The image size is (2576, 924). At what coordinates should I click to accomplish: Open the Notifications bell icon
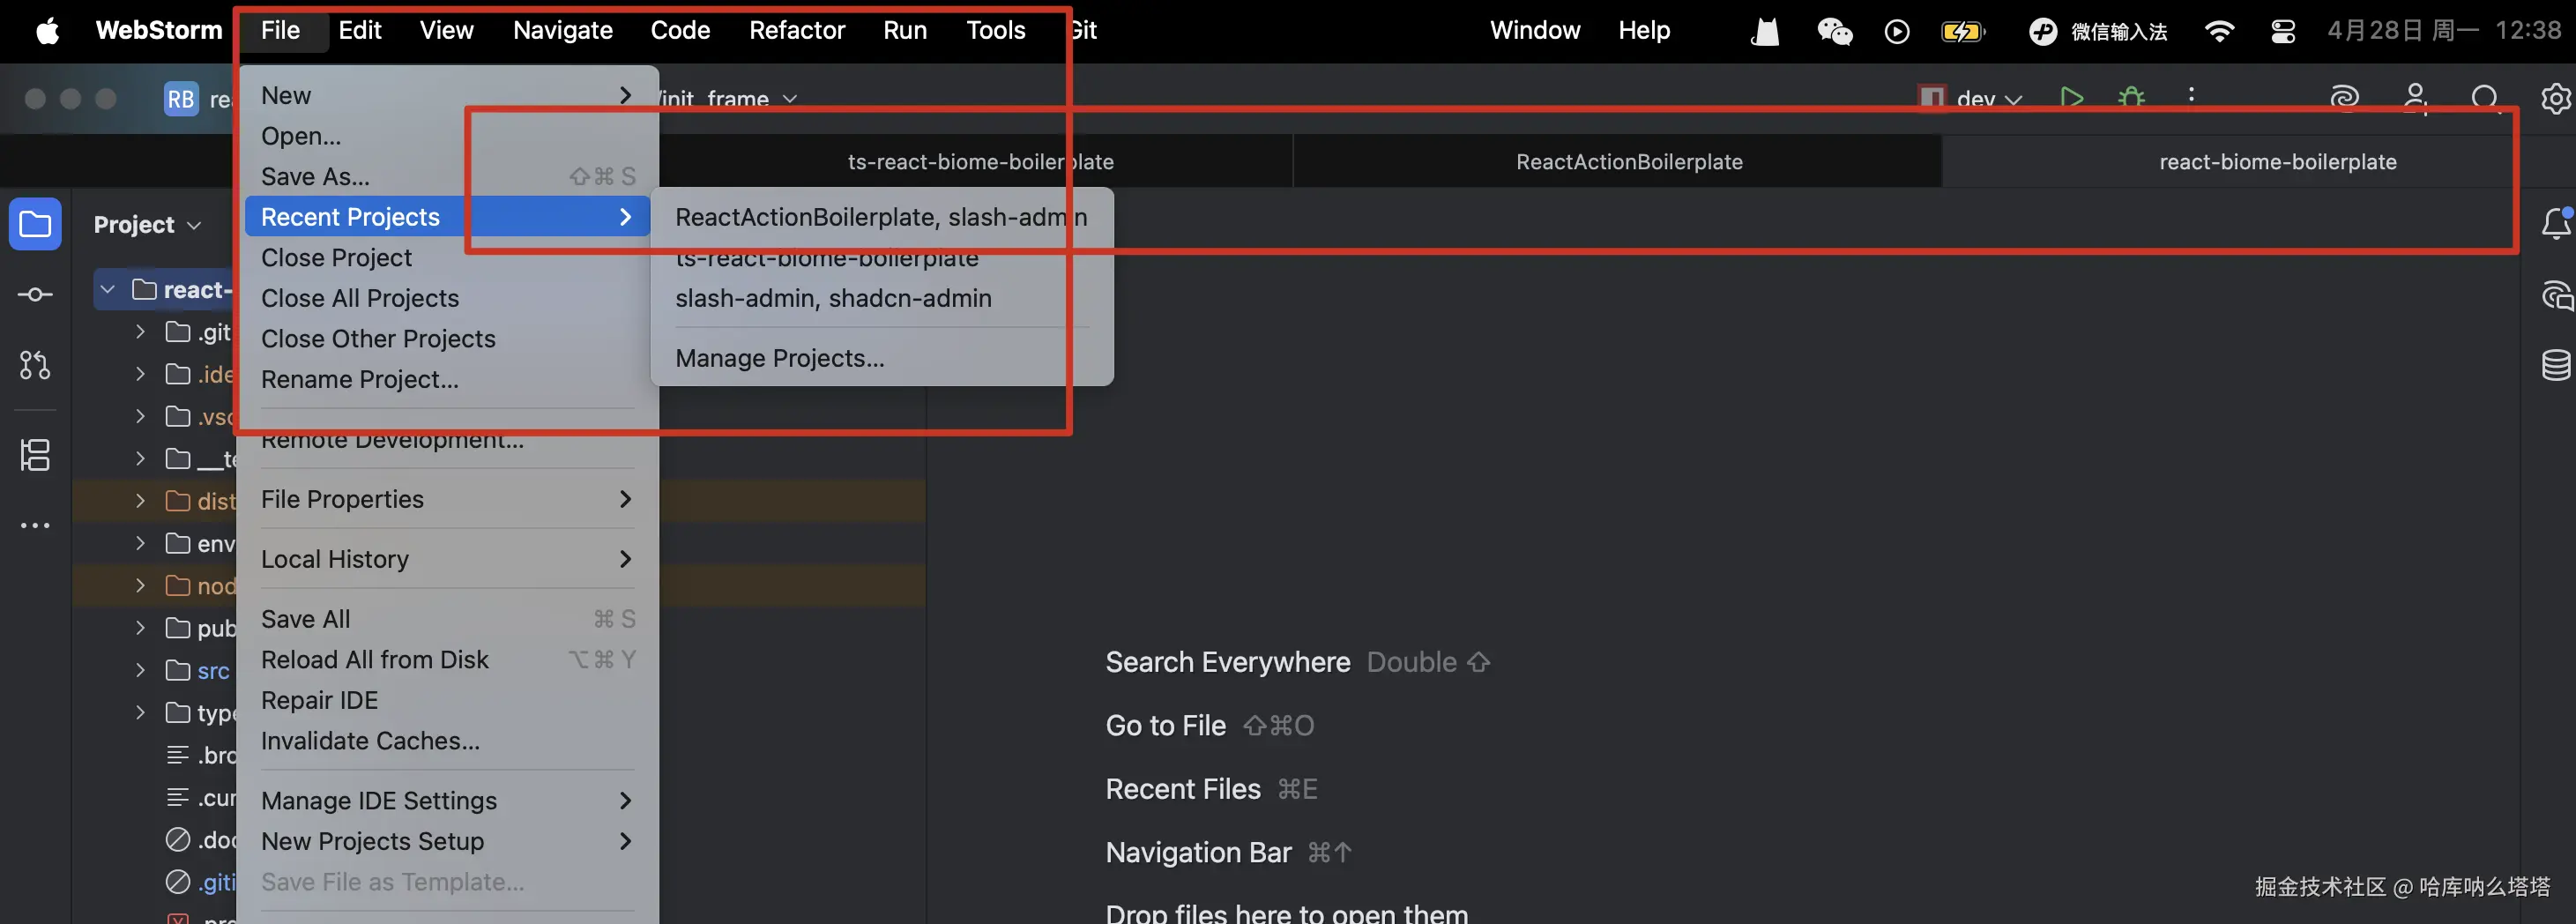(x=2555, y=224)
